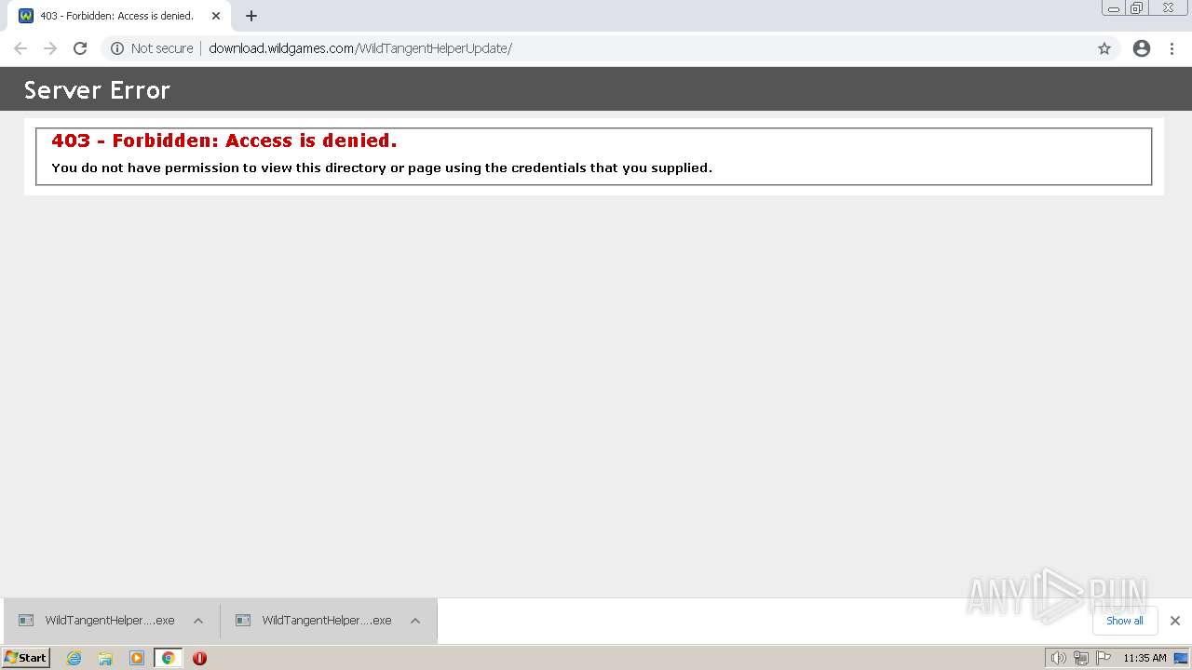Expand options for second WildTangentHelper download
The height and width of the screenshot is (670, 1192).
(x=415, y=621)
